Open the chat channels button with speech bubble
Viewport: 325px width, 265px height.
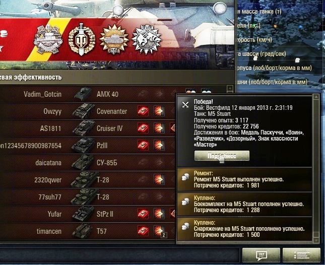pyautogui.click(x=261, y=255)
